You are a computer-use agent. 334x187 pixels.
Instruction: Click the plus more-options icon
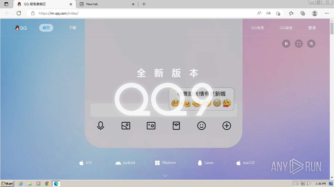tap(227, 126)
